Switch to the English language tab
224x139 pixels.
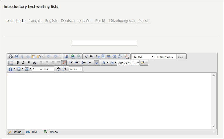coord(51,21)
